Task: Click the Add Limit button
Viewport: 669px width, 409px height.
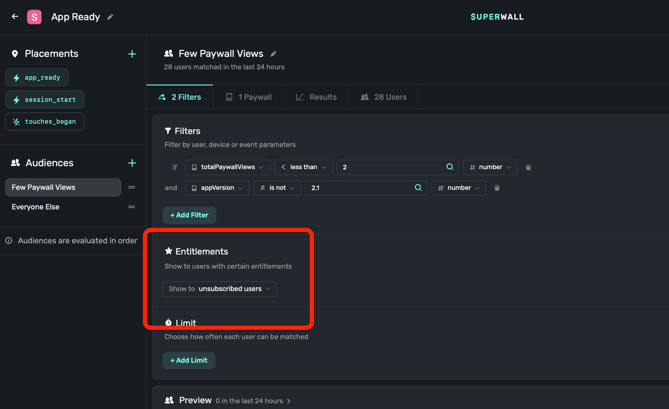Action: (189, 361)
